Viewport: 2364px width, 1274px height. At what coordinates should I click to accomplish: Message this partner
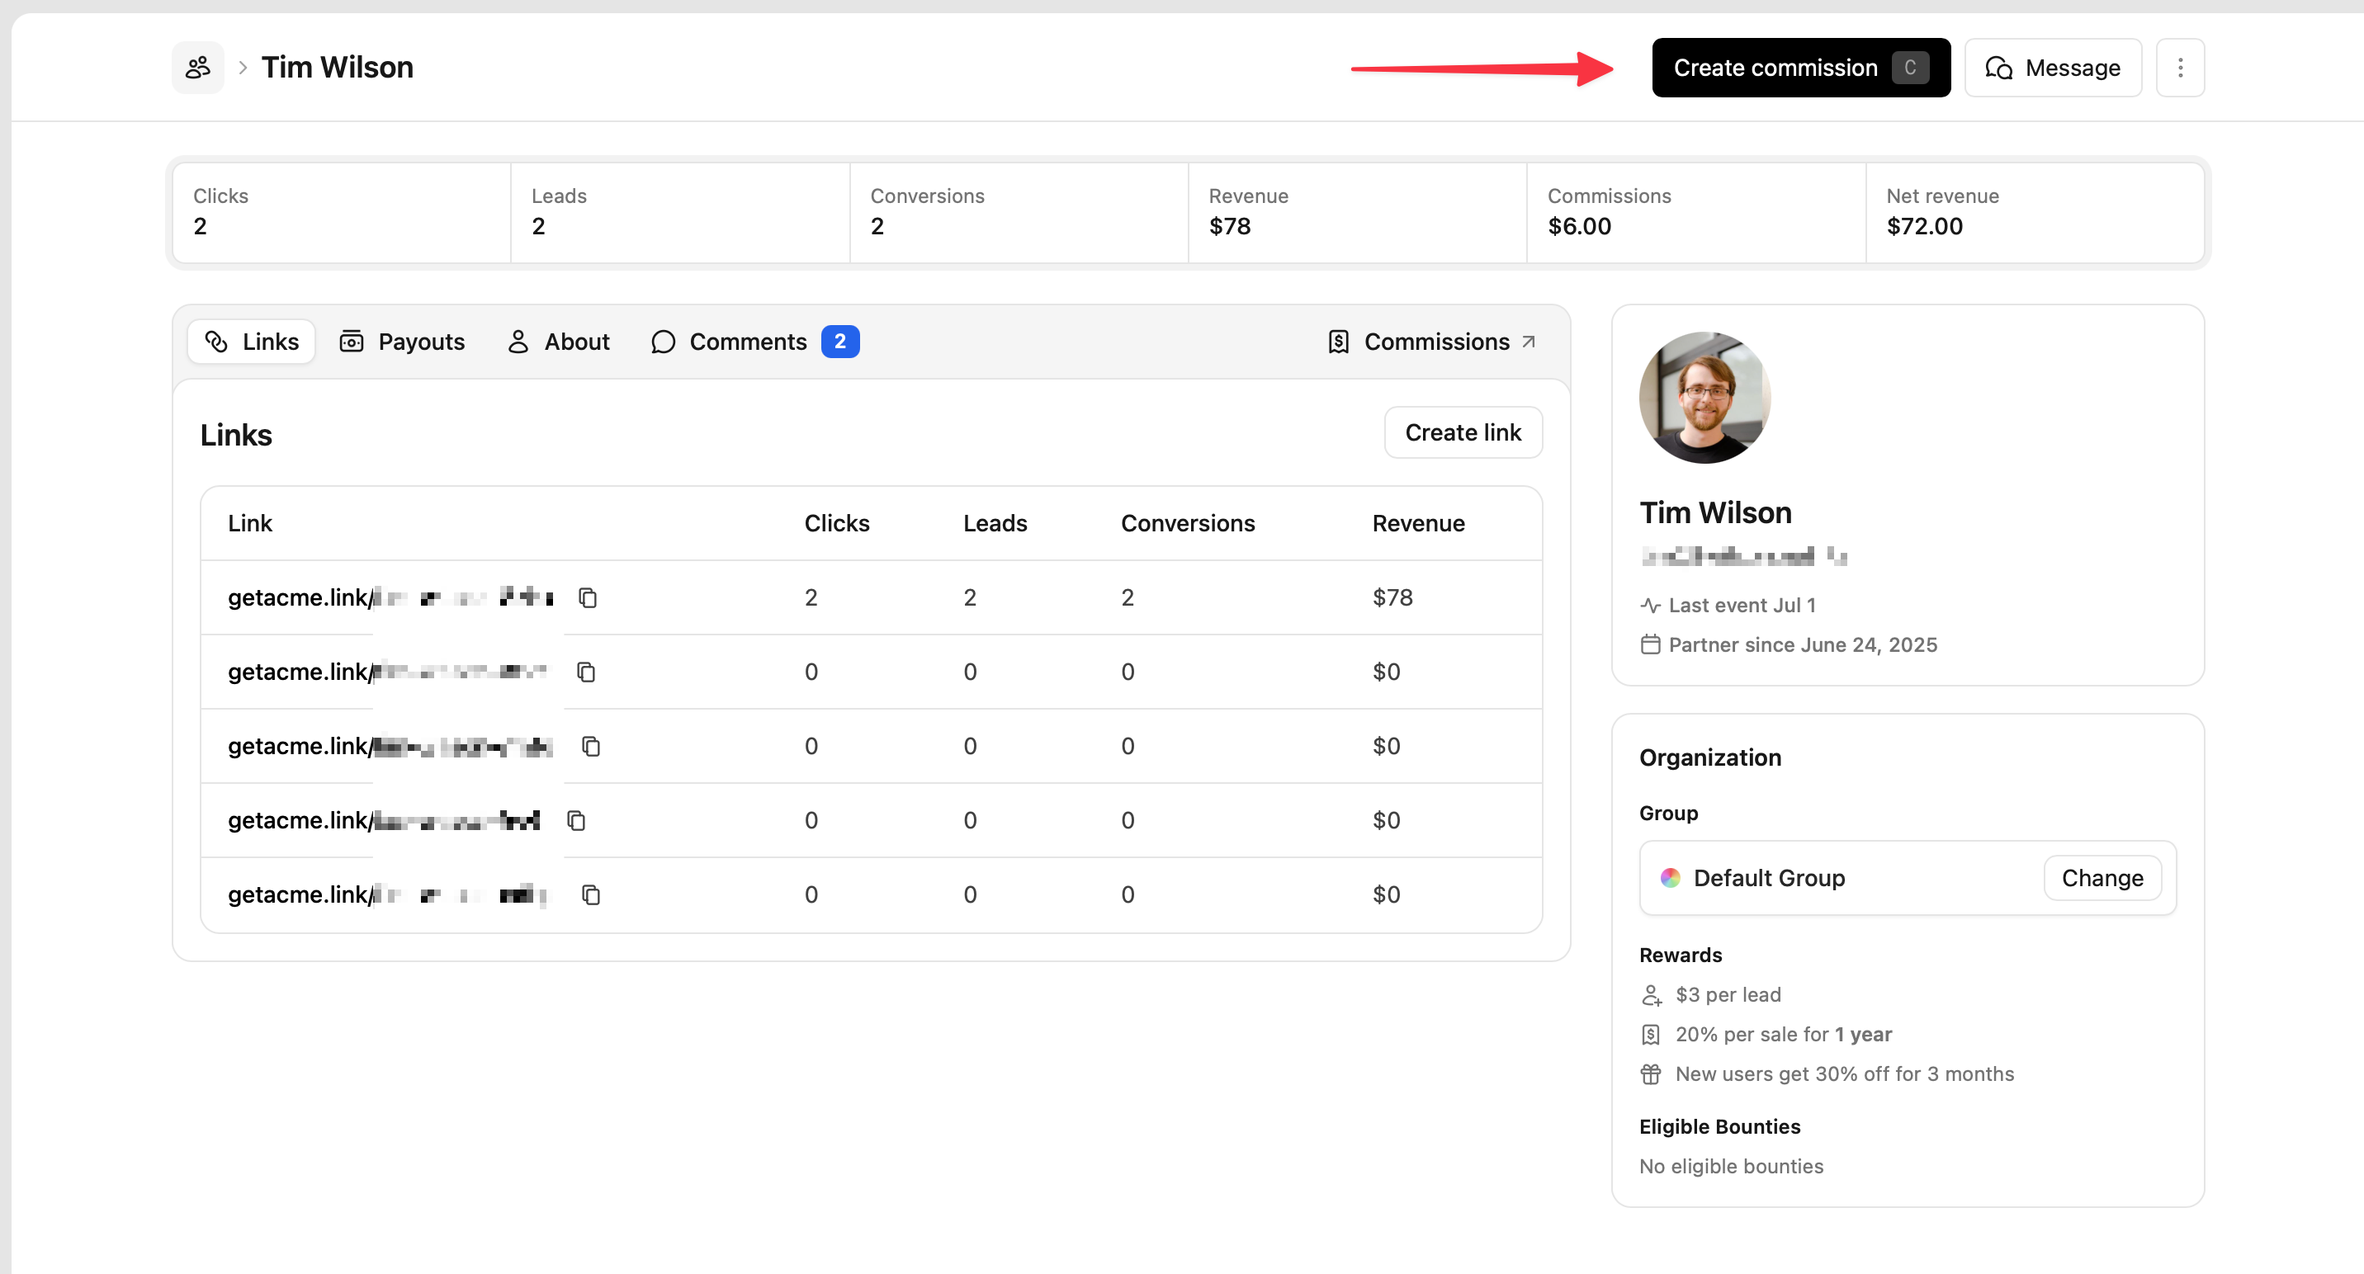click(x=2052, y=67)
